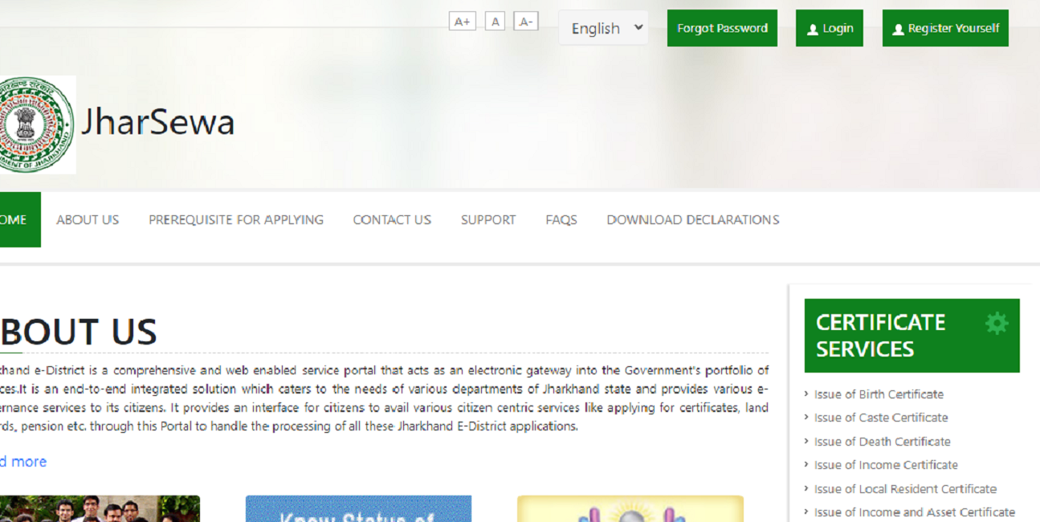1040x522 pixels.
Task: Select Support in the navigation bar
Action: pyautogui.click(x=488, y=219)
